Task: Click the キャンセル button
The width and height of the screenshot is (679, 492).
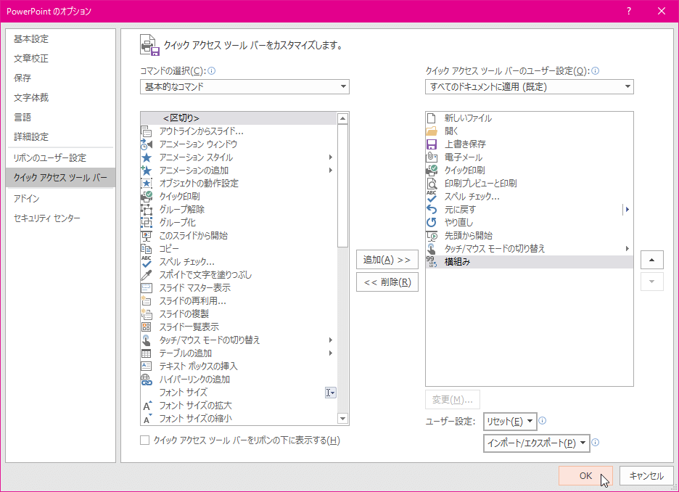Action: pyautogui.click(x=646, y=475)
